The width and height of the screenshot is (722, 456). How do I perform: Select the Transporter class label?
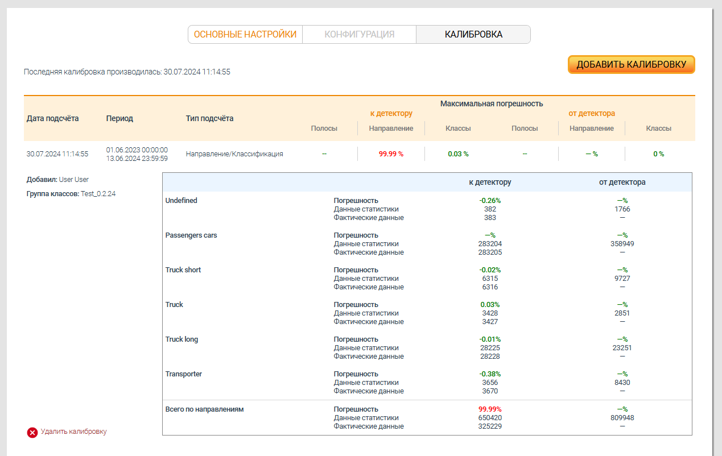click(x=183, y=374)
